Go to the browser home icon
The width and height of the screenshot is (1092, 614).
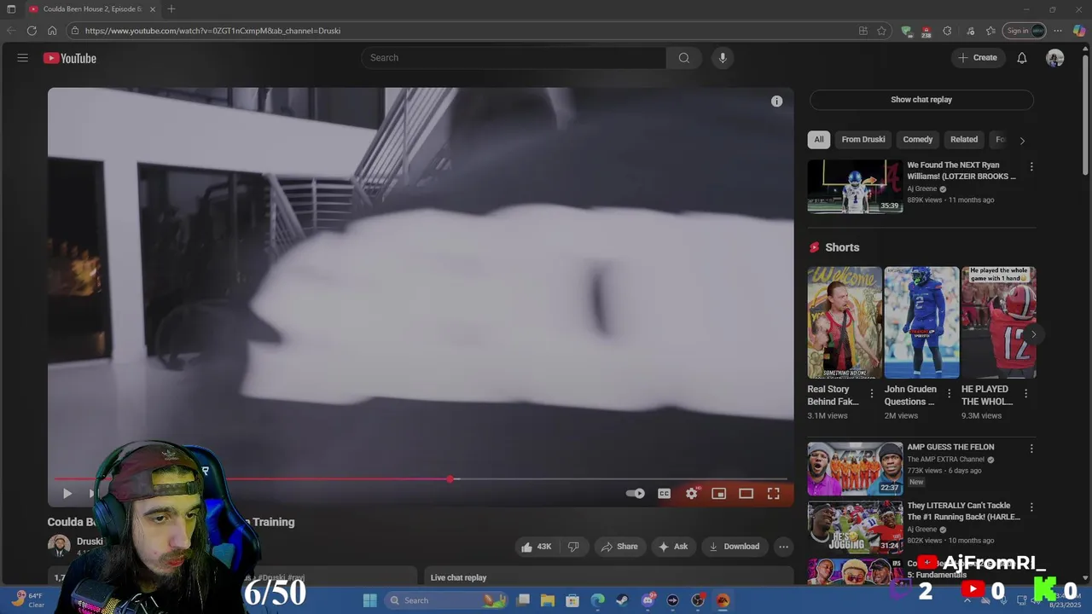pyautogui.click(x=52, y=31)
